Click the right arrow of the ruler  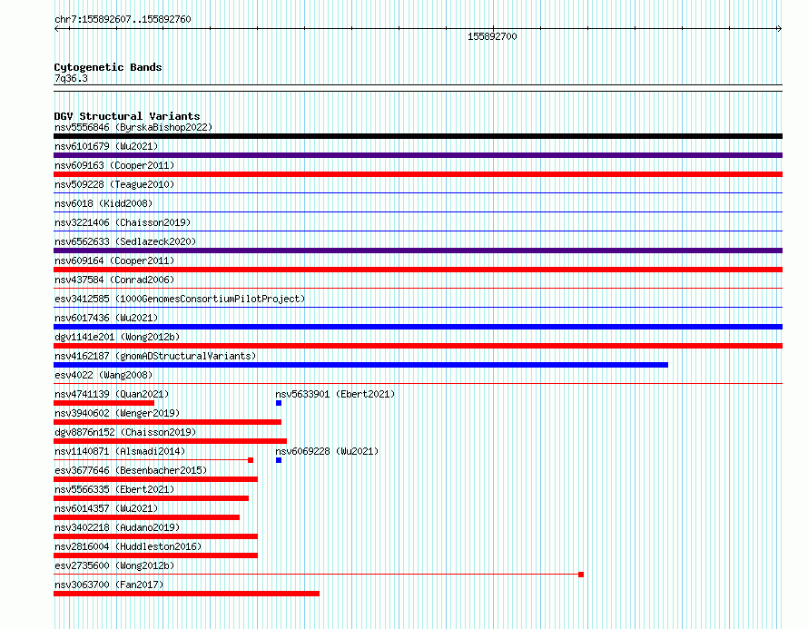pyautogui.click(x=780, y=29)
